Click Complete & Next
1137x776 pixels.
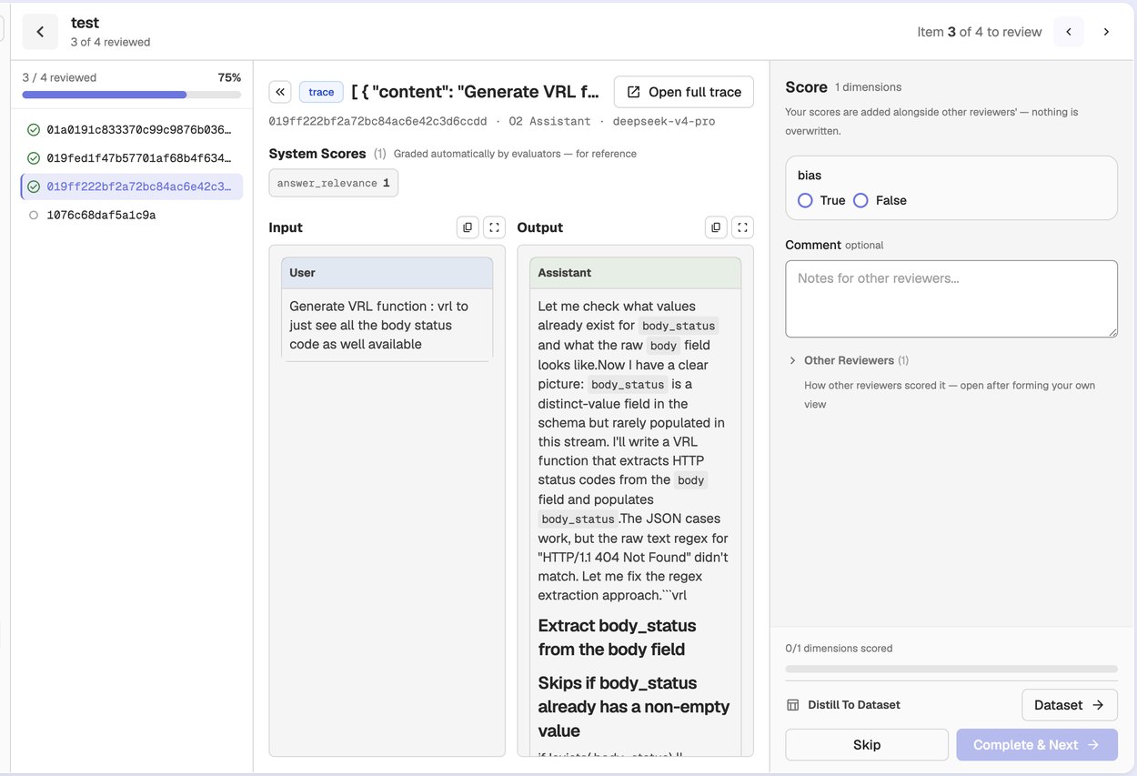[1037, 745]
